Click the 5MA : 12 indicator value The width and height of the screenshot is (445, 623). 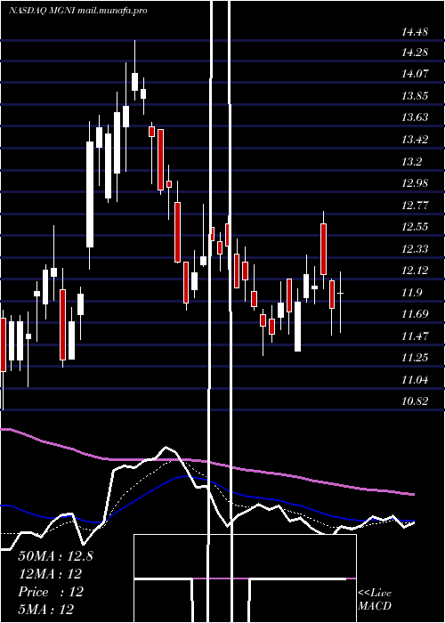pos(46,610)
